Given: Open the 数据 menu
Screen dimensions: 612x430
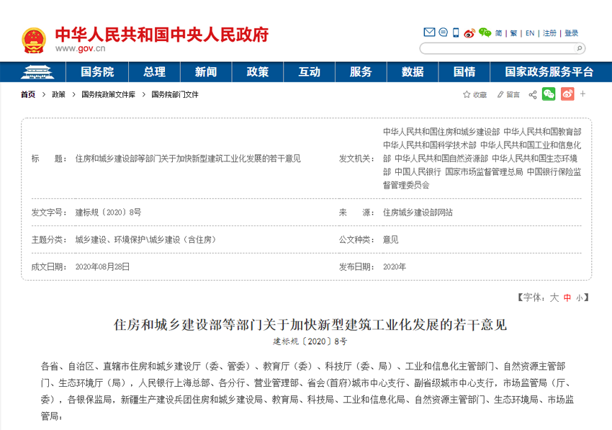Looking at the screenshot, I should coord(413,72).
